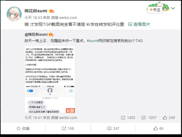View original post comments count 1057

pyautogui.click(x=149, y=118)
